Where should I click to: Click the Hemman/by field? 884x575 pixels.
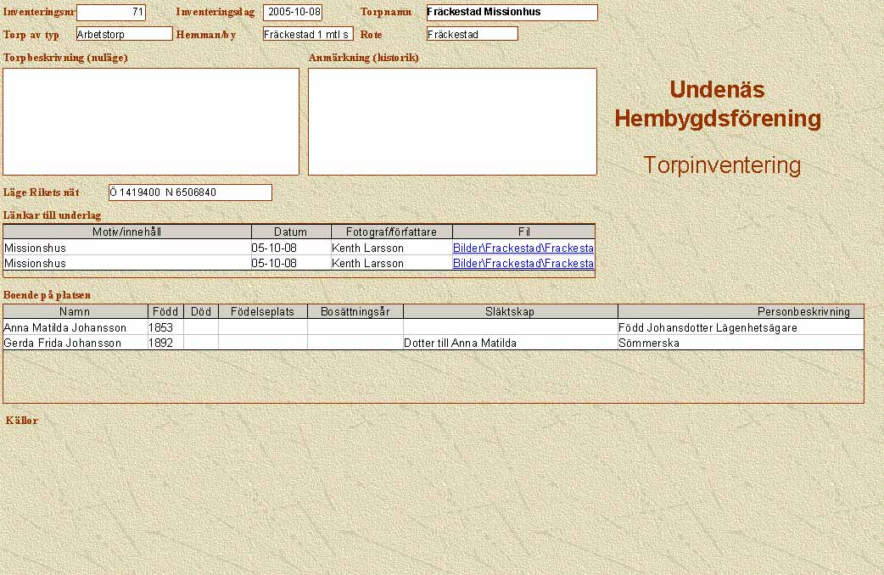tap(307, 34)
